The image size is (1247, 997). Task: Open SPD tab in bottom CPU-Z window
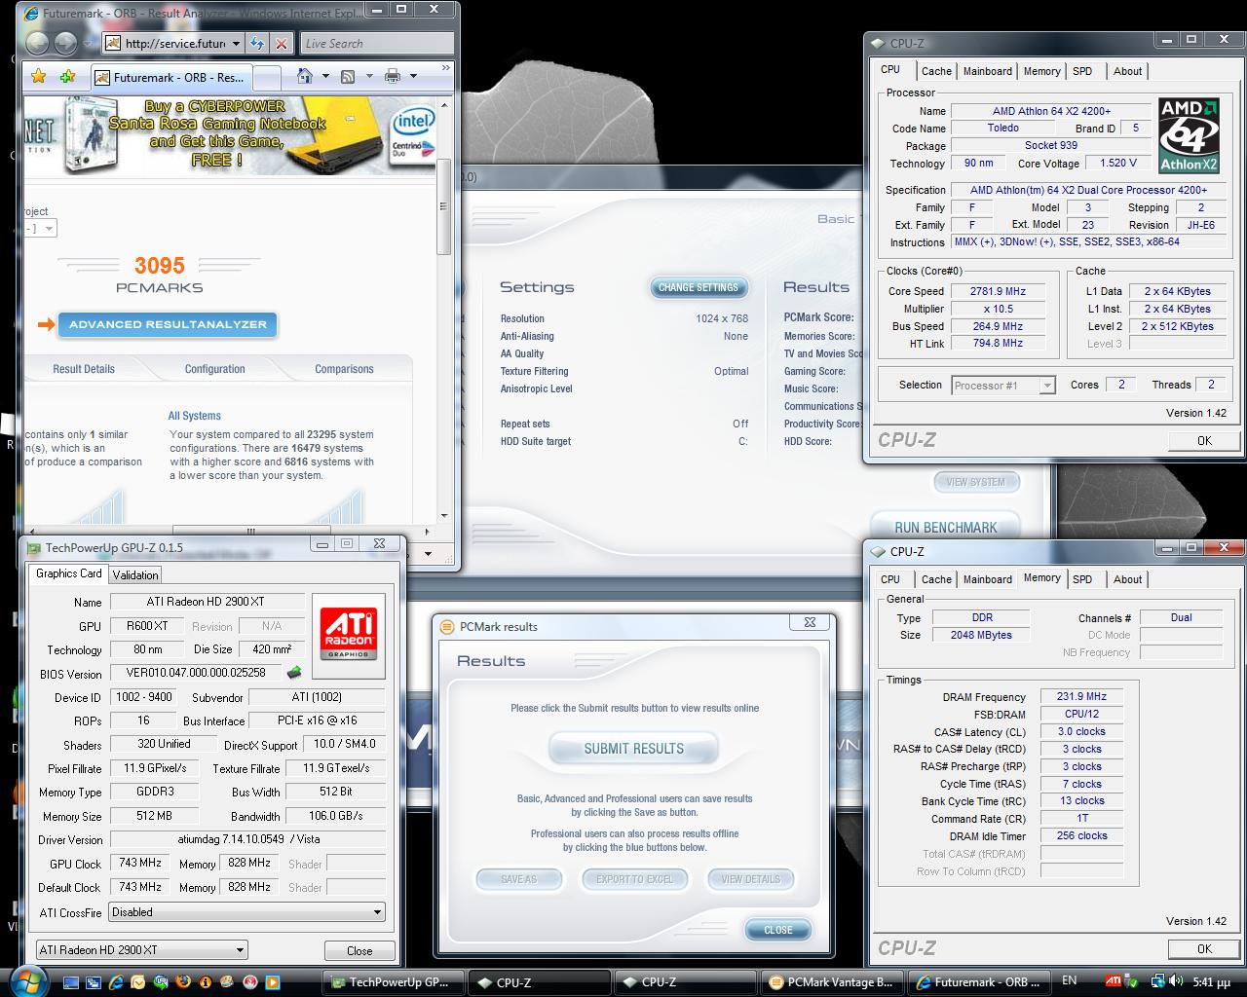pyautogui.click(x=1082, y=579)
